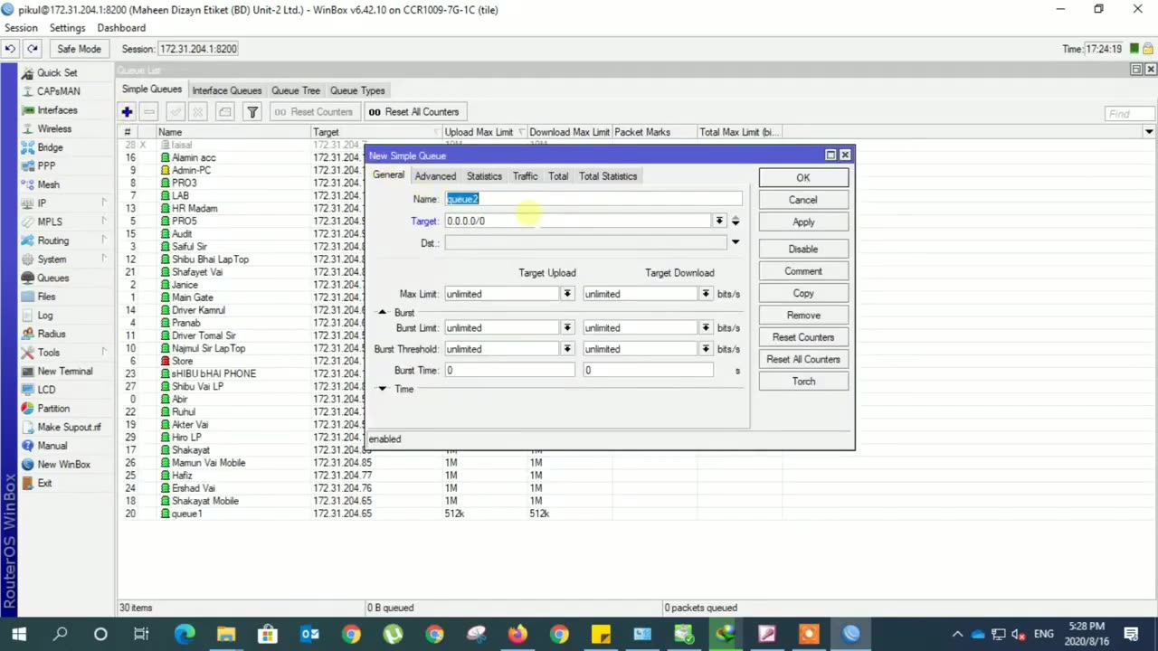Open Interfaces in sidebar
This screenshot has width=1158, height=651.
coord(57,110)
